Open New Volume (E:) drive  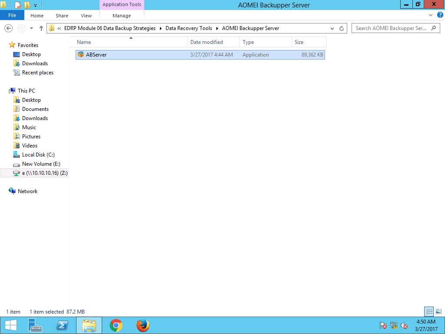pyautogui.click(x=41, y=164)
